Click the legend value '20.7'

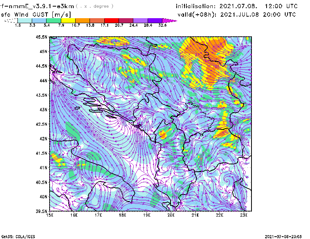119,25
